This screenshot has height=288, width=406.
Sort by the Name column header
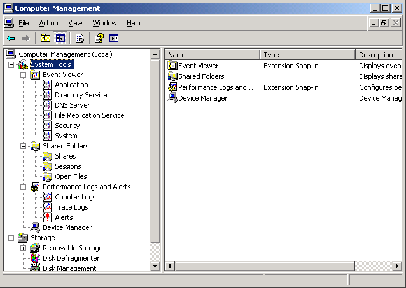pyautogui.click(x=213, y=55)
